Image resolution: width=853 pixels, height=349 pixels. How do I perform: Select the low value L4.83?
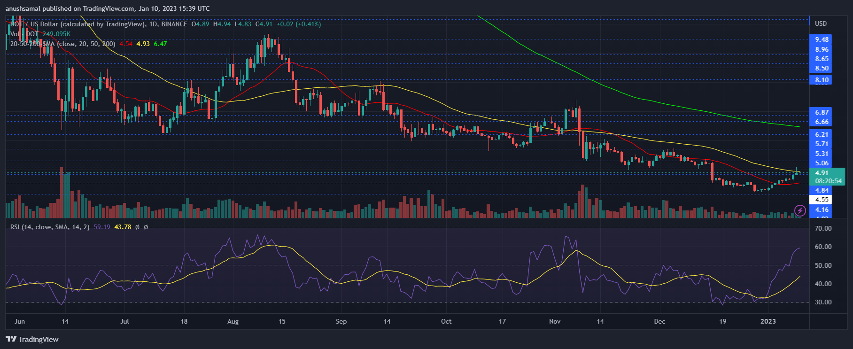coord(243,24)
